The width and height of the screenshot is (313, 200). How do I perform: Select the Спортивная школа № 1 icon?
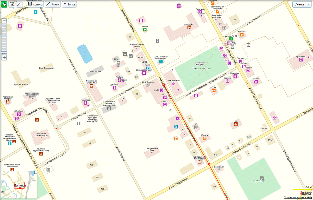(x=92, y=86)
